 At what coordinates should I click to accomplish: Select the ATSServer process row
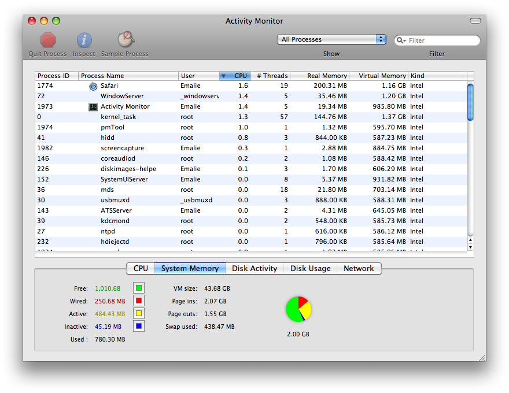point(251,210)
